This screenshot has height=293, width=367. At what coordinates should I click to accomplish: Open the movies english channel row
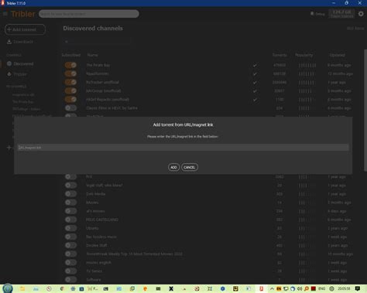tap(98, 262)
